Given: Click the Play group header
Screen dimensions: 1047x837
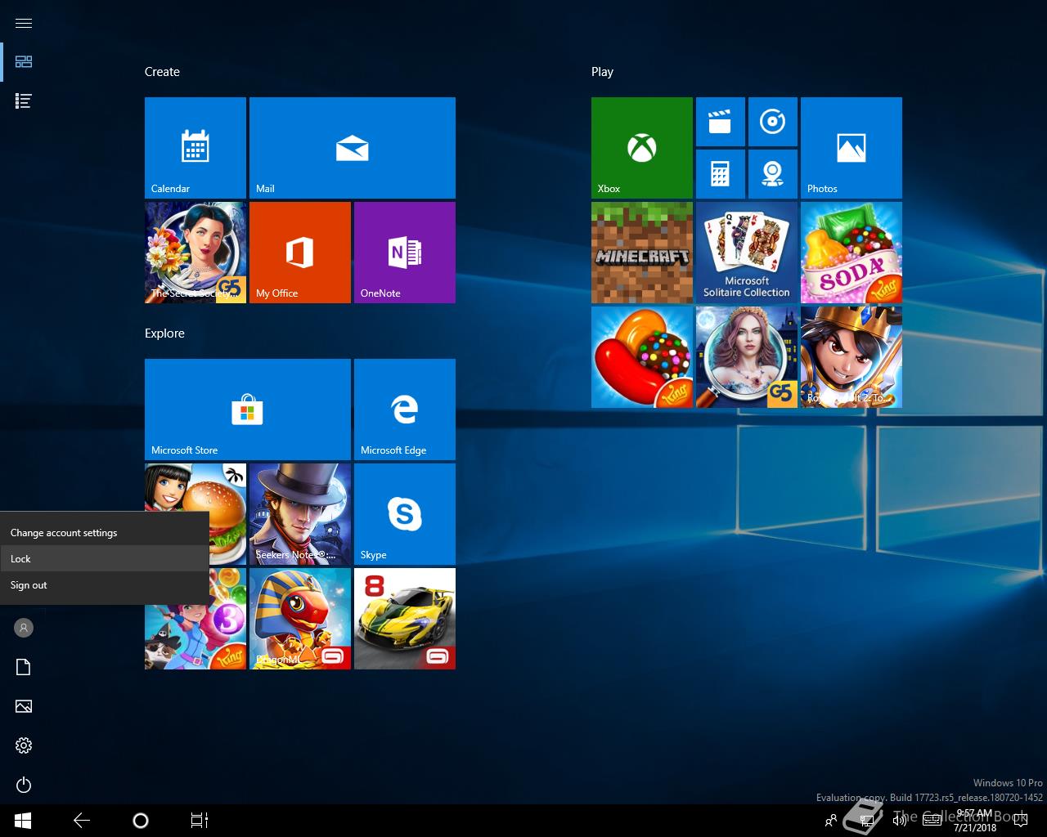Looking at the screenshot, I should tap(602, 72).
